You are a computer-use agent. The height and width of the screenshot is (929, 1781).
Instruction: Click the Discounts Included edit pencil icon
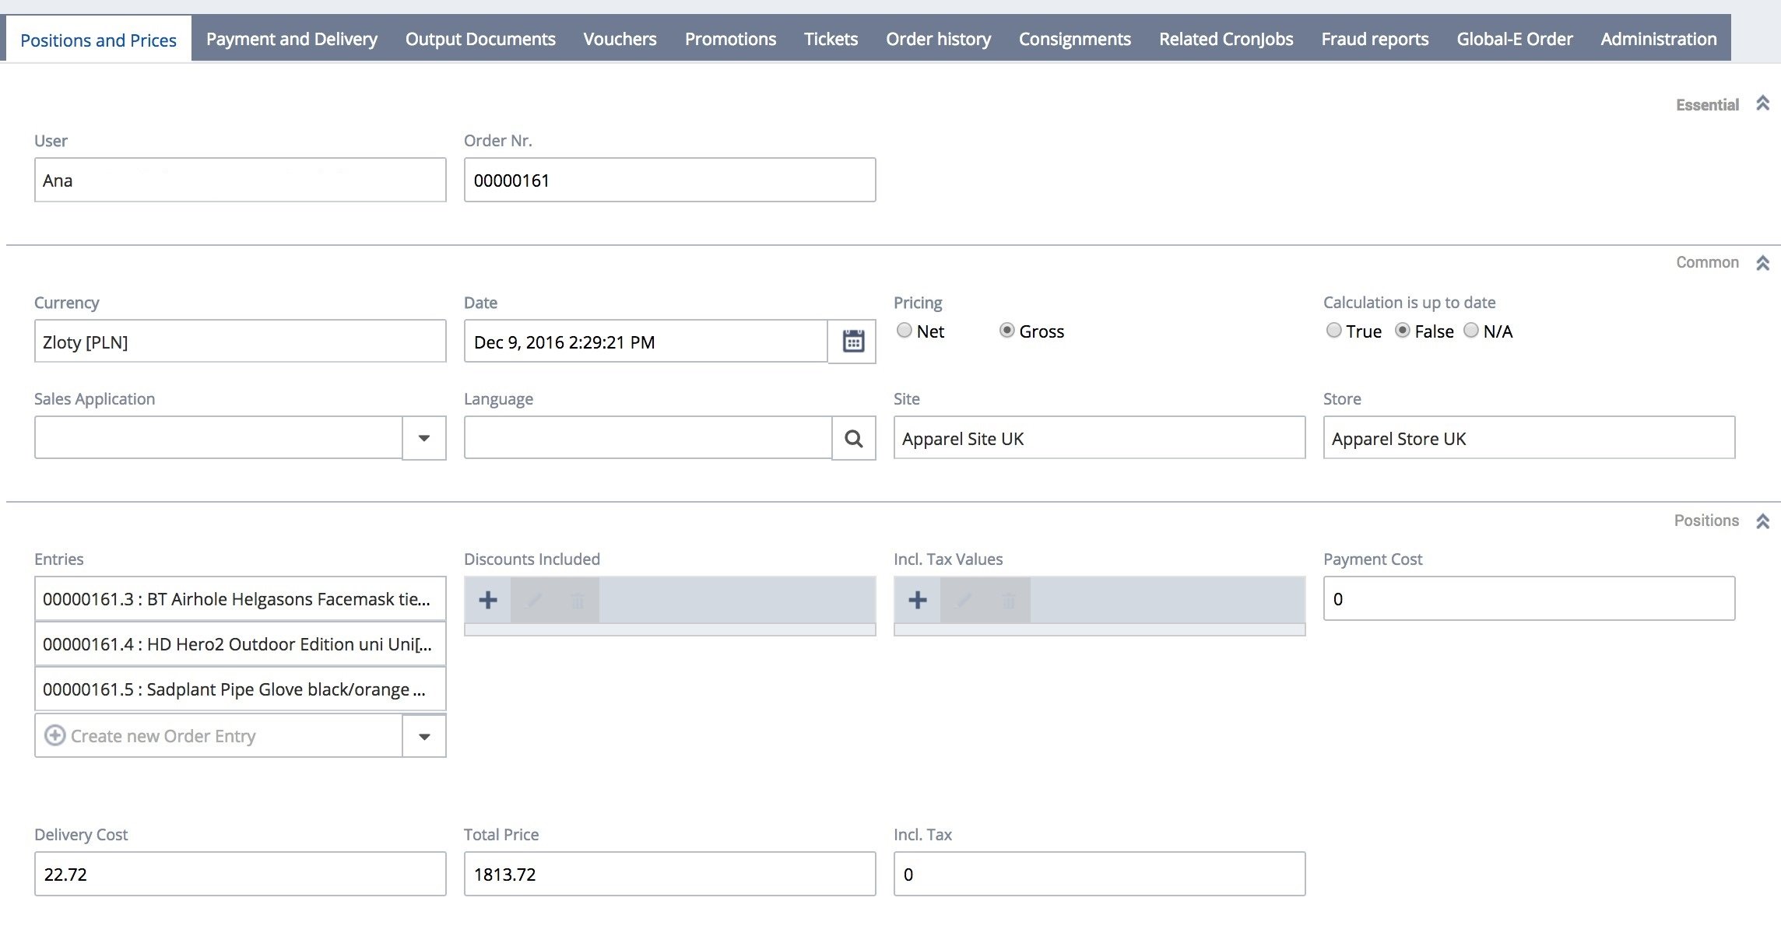(534, 600)
